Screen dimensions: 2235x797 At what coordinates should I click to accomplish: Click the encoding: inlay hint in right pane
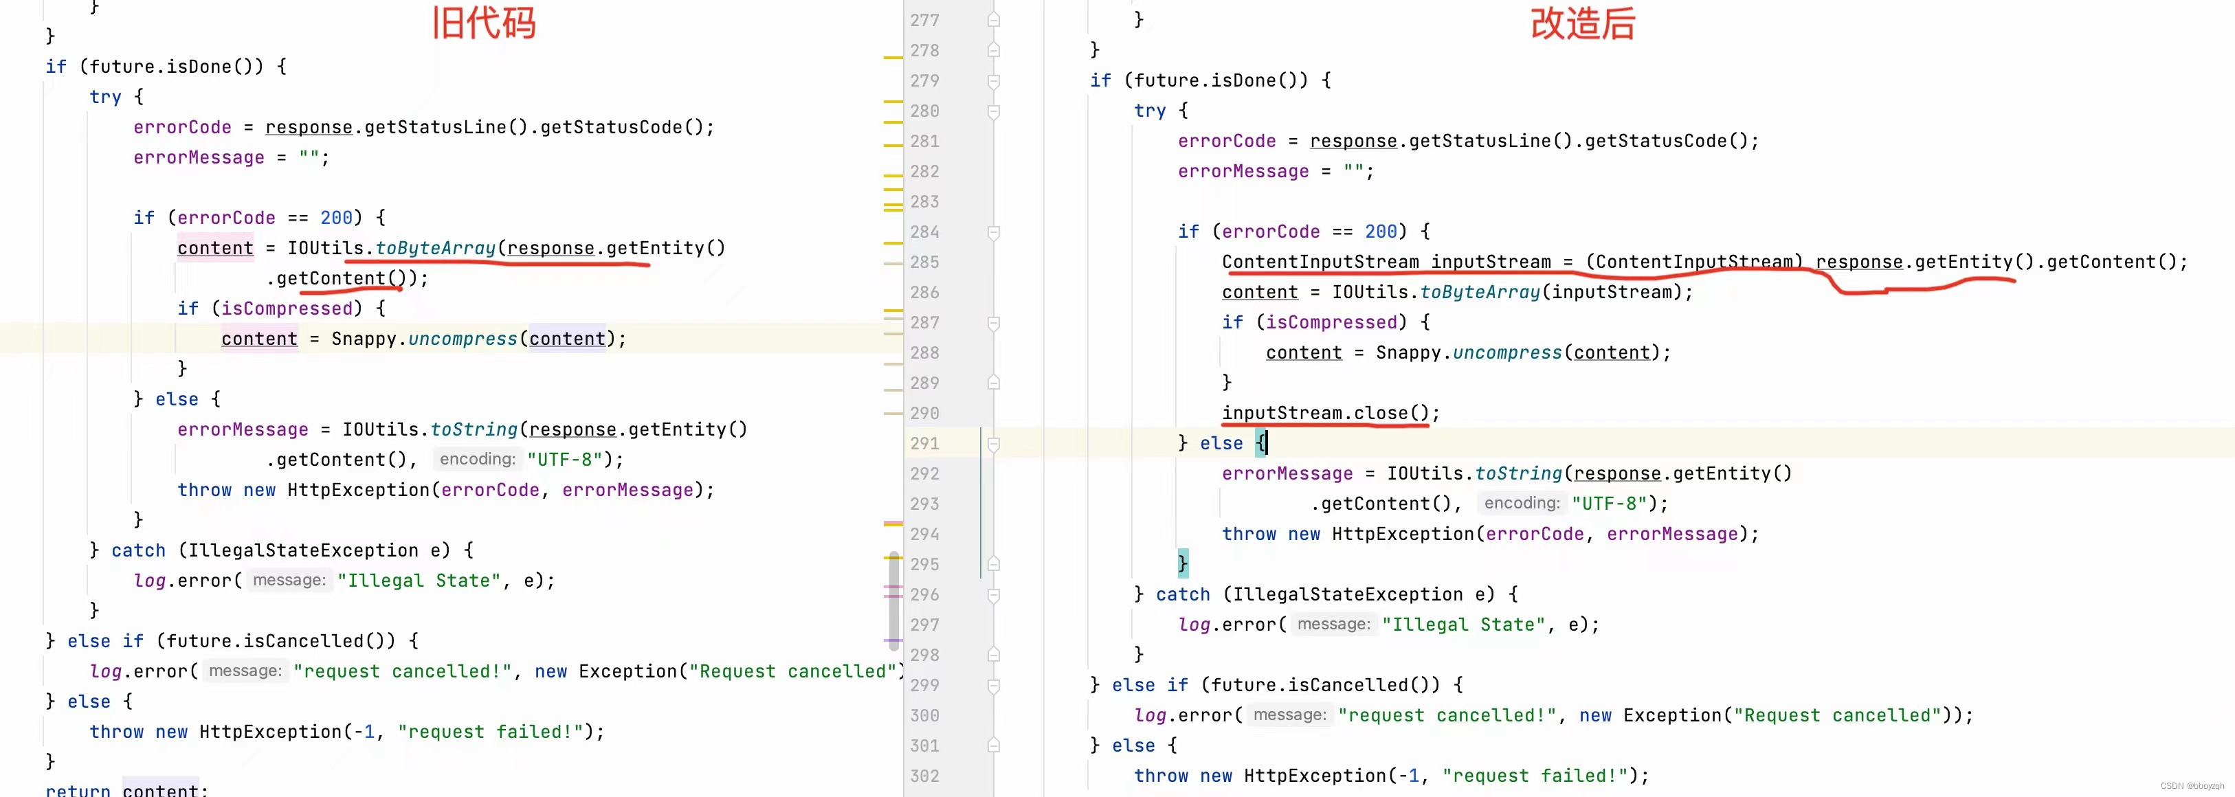1521,503
